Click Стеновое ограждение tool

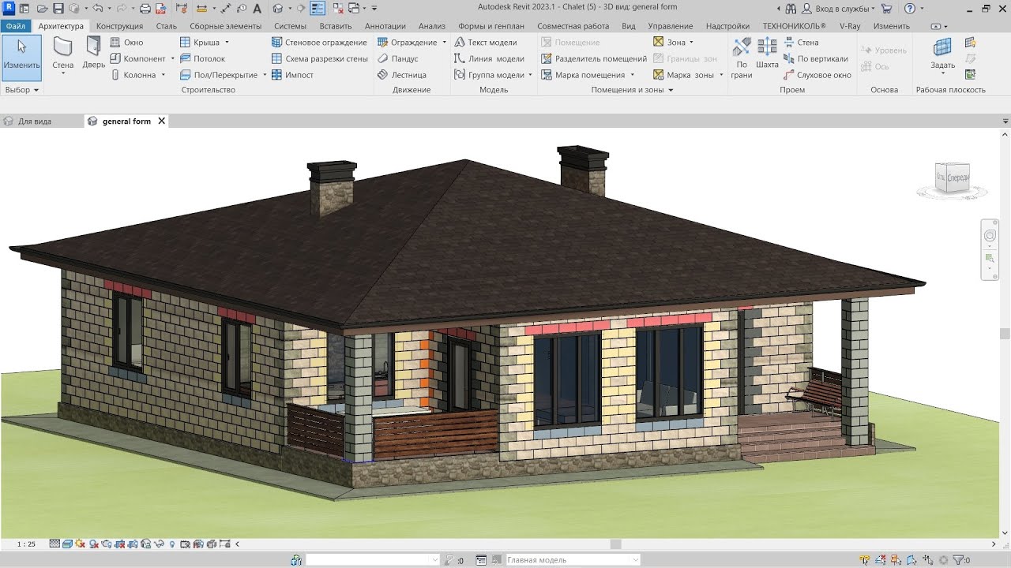pyautogui.click(x=319, y=43)
